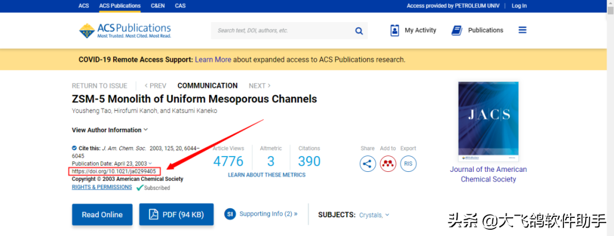Open the Learn More link in banner
Image resolution: width=614 pixels, height=236 pixels.
(x=213, y=60)
